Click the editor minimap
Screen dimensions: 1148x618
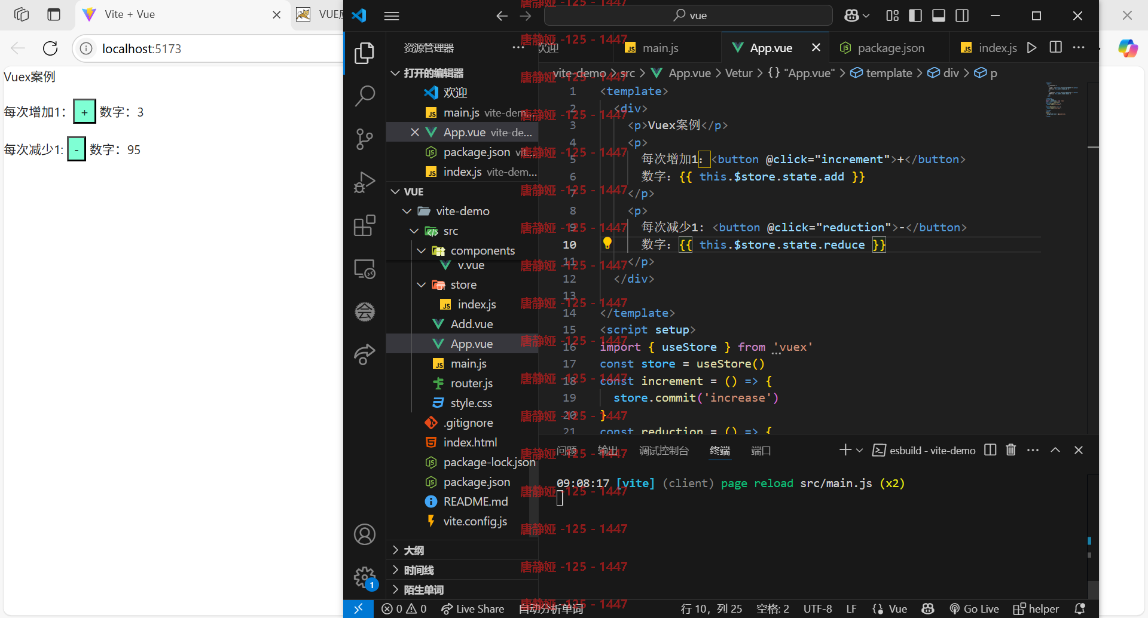pos(1064,99)
